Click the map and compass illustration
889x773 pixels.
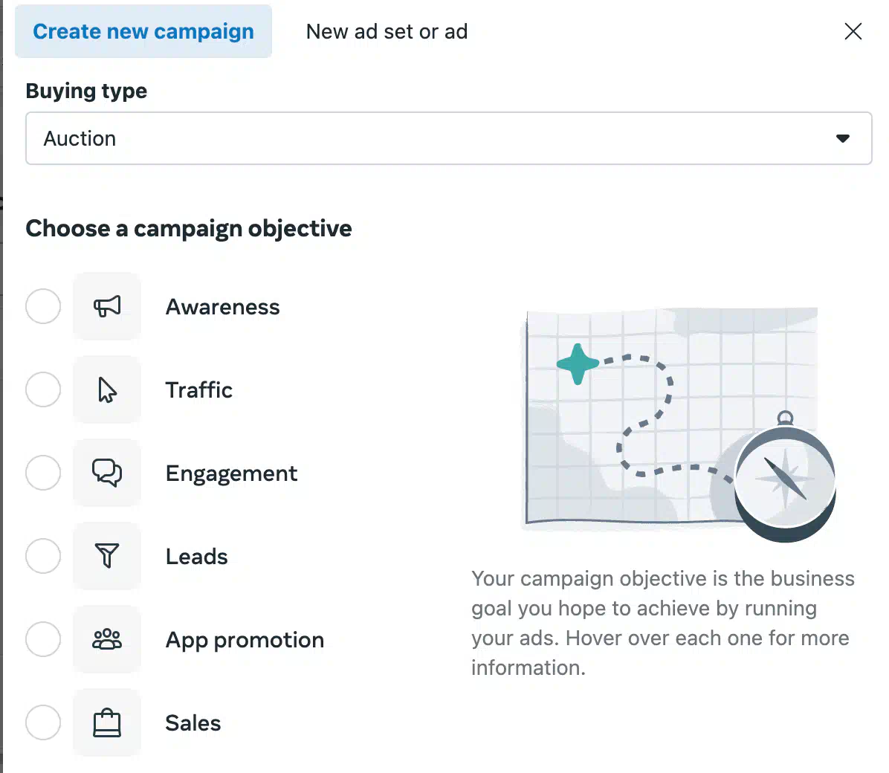[x=679, y=424]
